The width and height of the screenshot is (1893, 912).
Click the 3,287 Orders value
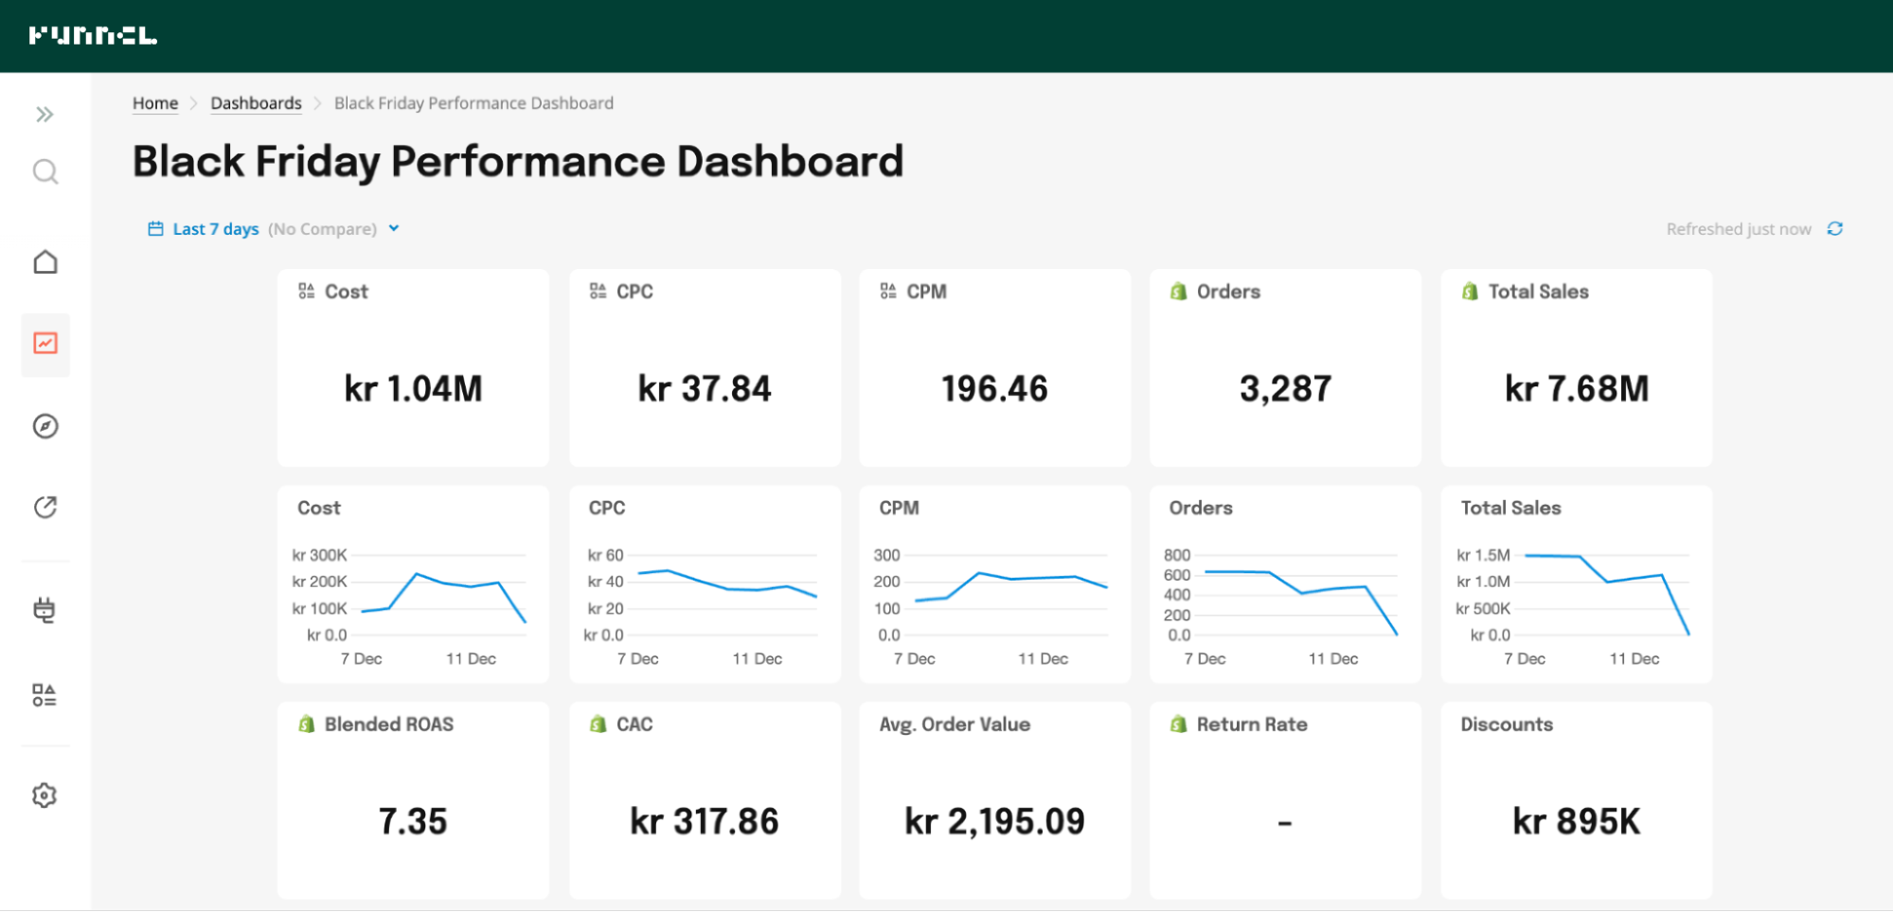[x=1285, y=388]
